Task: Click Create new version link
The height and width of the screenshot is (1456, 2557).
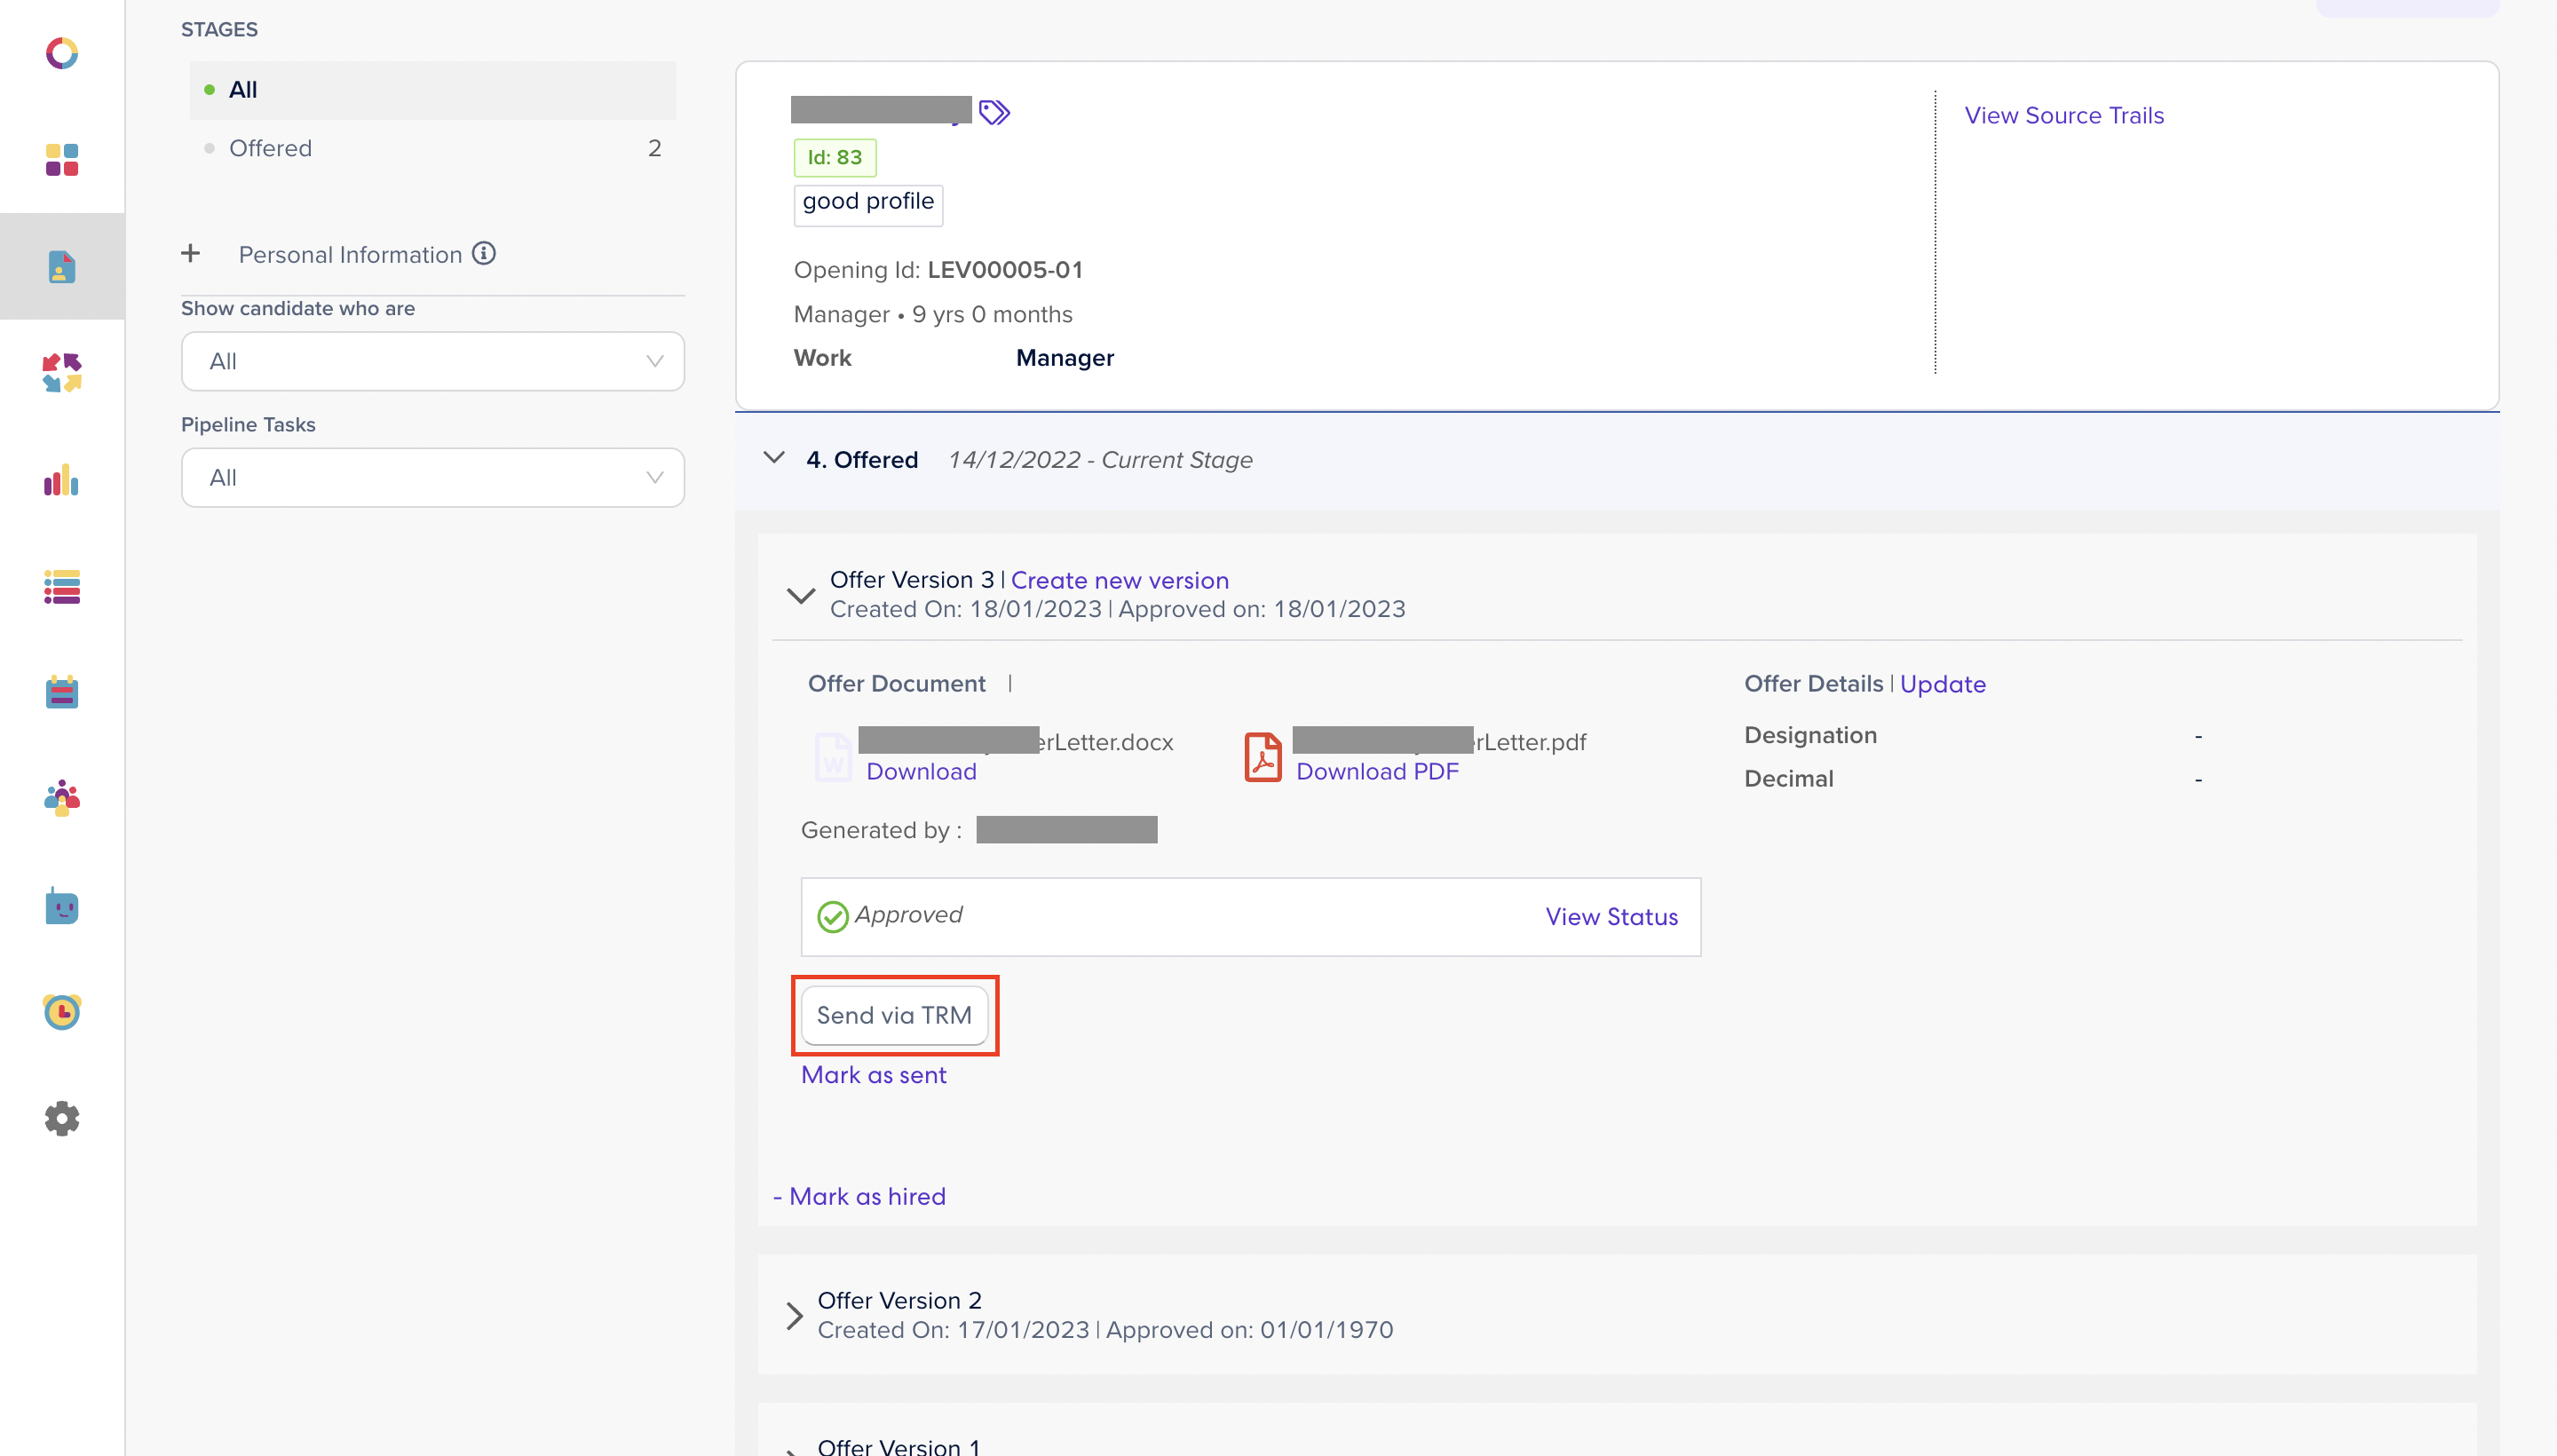Action: point(1120,580)
